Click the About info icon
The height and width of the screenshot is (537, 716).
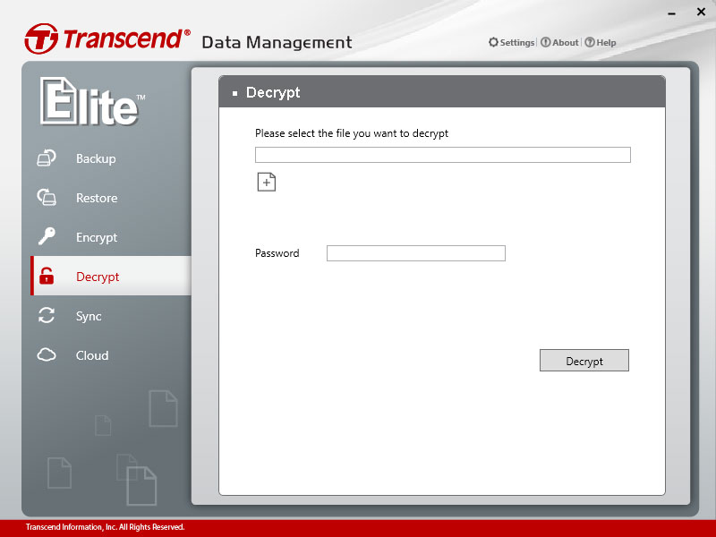pyautogui.click(x=545, y=42)
